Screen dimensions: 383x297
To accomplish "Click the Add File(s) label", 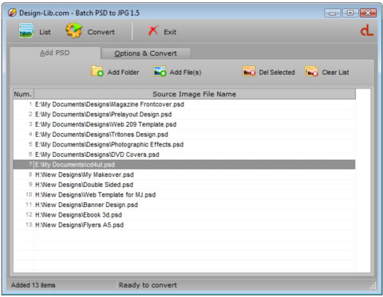I will click(x=185, y=72).
